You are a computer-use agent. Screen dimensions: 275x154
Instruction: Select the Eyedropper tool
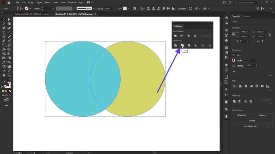[x=4, y=62]
